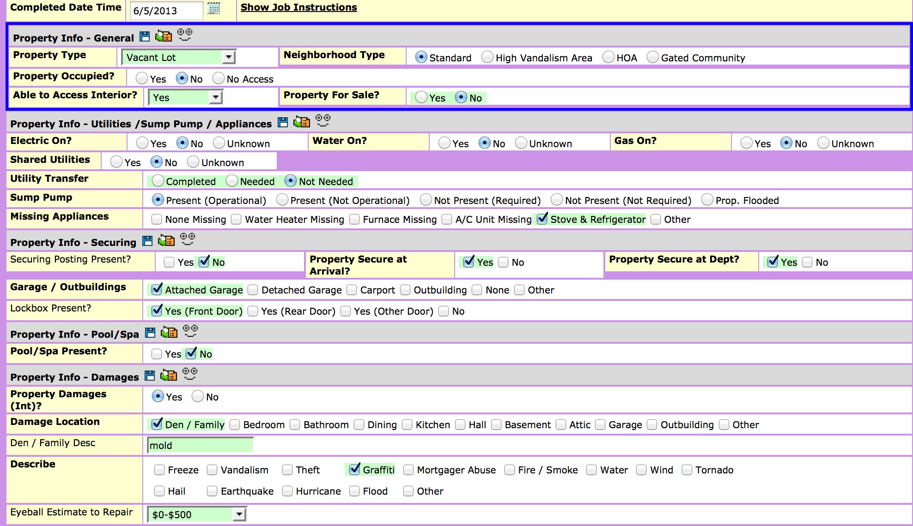Click the smiley face icon beside Property Info - General
The image size is (913, 526).
185,34
